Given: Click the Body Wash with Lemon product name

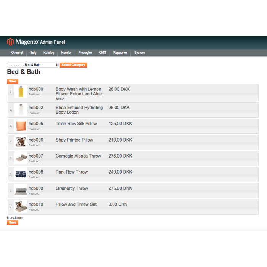Looking at the screenshot, I should [x=79, y=94].
